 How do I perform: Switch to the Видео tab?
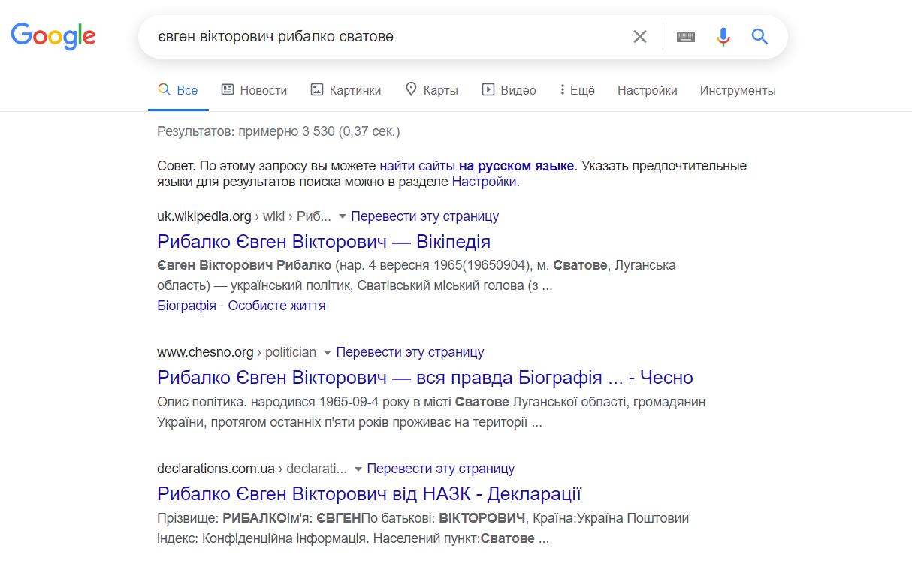pyautogui.click(x=509, y=90)
